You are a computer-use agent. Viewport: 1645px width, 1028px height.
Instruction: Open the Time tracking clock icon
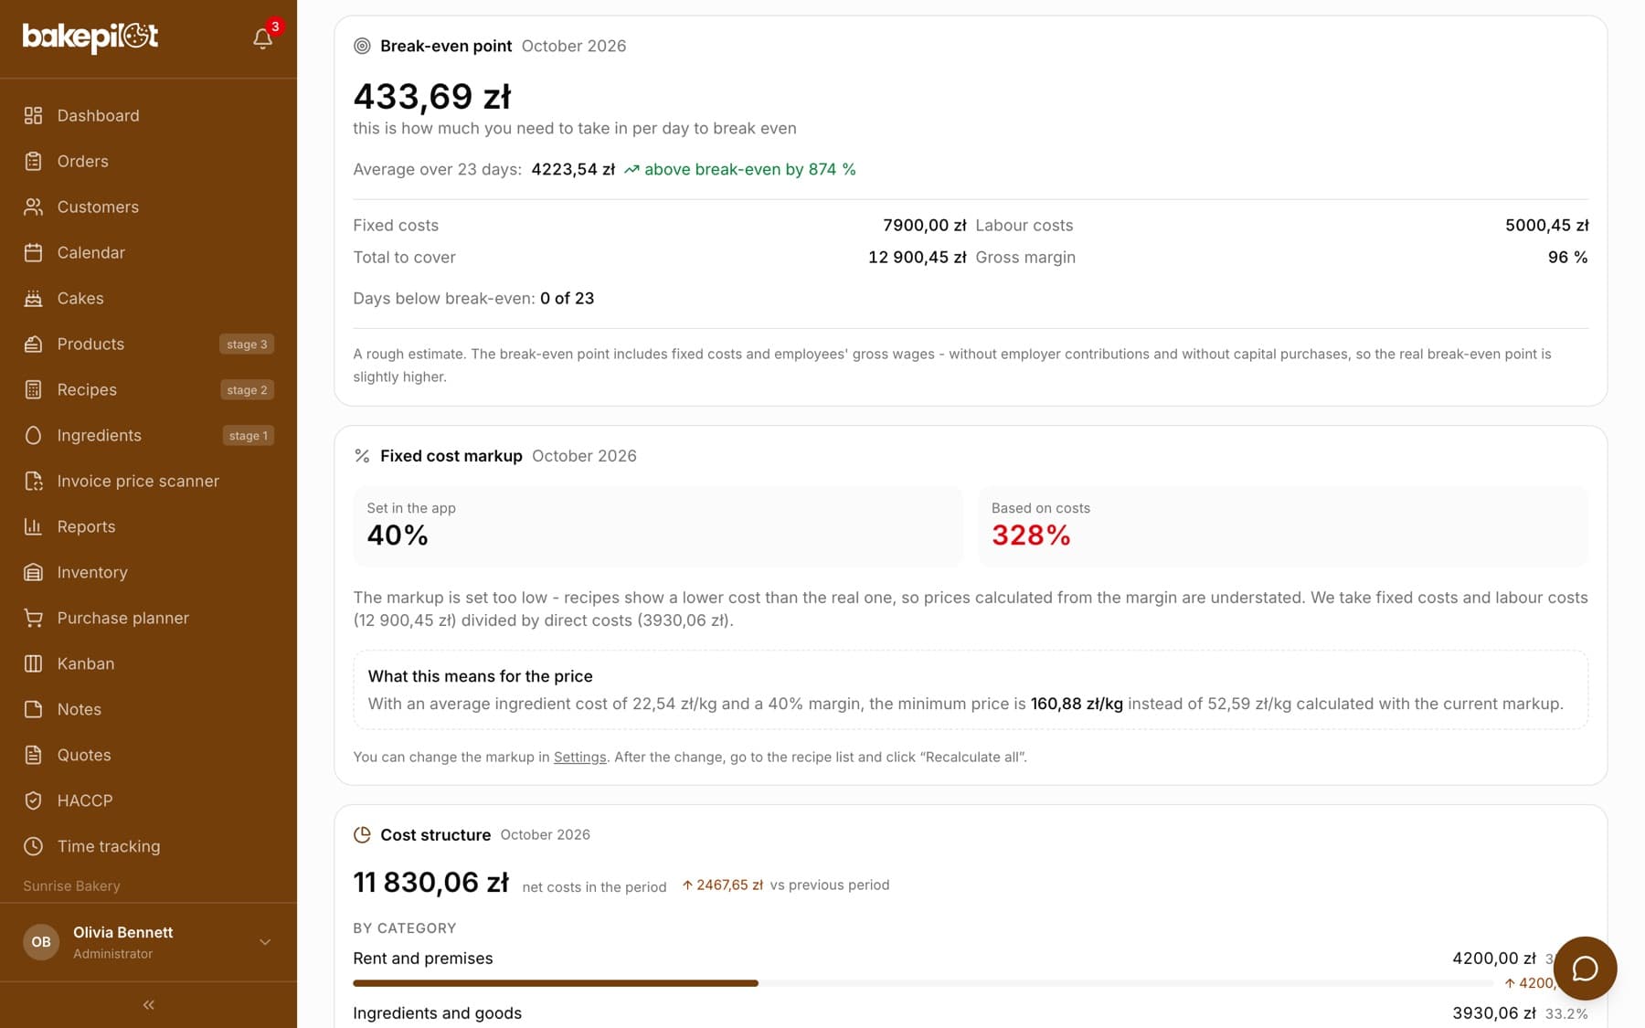coord(34,846)
